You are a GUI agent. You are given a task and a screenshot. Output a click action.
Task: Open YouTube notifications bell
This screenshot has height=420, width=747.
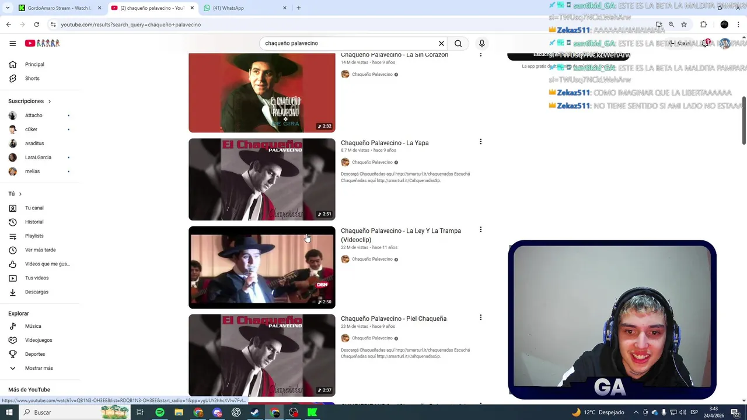tap(705, 43)
